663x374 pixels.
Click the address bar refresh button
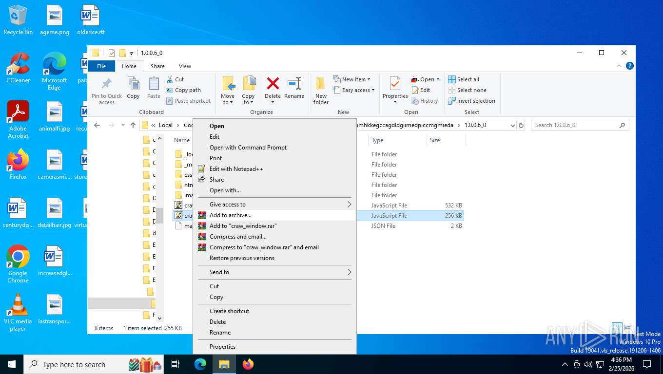521,125
